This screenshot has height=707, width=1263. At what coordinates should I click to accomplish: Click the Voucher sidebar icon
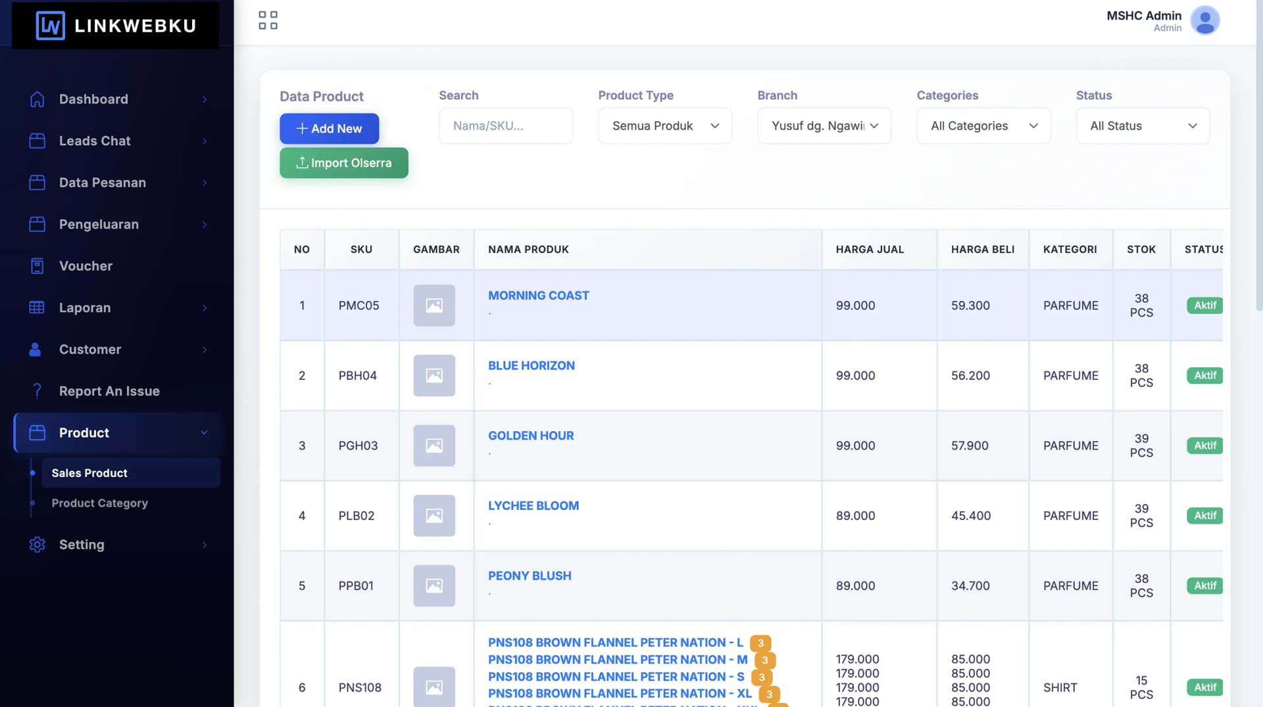tap(37, 266)
